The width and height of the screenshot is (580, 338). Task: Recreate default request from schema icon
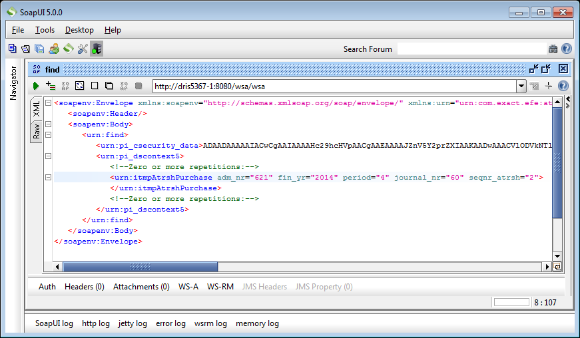(79, 86)
